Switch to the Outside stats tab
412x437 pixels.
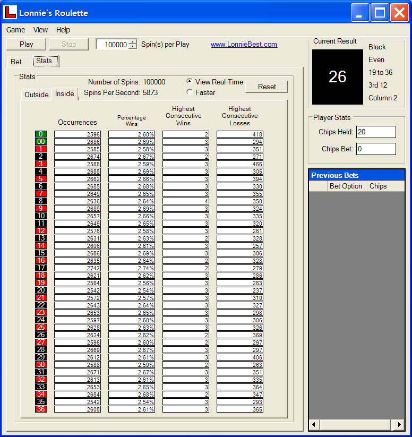37,95
